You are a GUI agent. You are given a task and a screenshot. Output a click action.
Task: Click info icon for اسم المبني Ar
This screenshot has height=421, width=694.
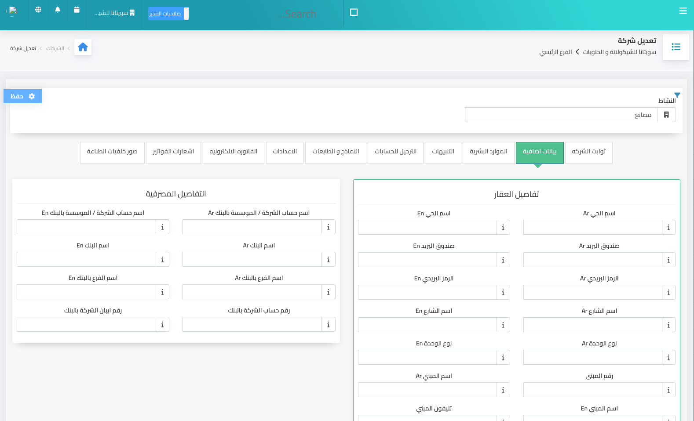(503, 390)
